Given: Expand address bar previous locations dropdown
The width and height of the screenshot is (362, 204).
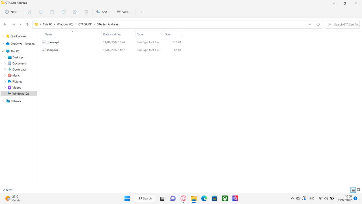Looking at the screenshot, I should tap(310, 24).
